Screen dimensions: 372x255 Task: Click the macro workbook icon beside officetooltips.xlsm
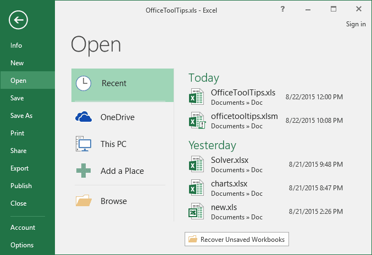click(x=197, y=120)
